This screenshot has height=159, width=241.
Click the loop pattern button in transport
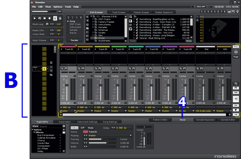point(40,18)
